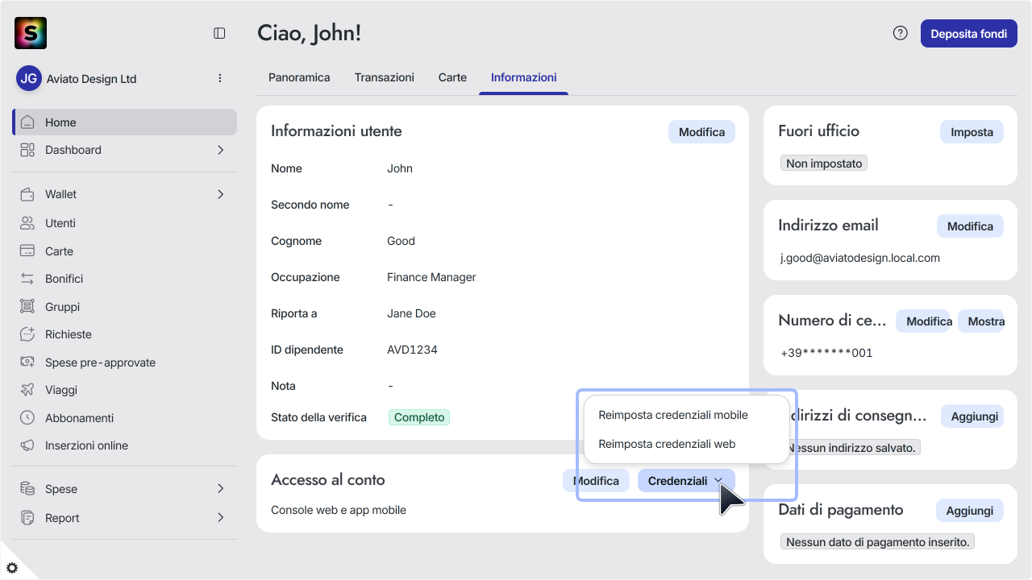Open the three-dot menu beside Aviato Design Ltd
This screenshot has width=1032, height=580.
click(220, 78)
